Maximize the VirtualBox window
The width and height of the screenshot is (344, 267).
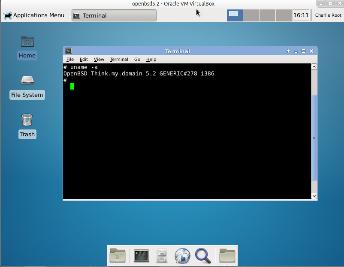(x=330, y=3)
